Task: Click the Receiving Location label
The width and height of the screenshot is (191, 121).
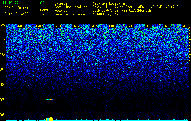Action: [71, 7]
